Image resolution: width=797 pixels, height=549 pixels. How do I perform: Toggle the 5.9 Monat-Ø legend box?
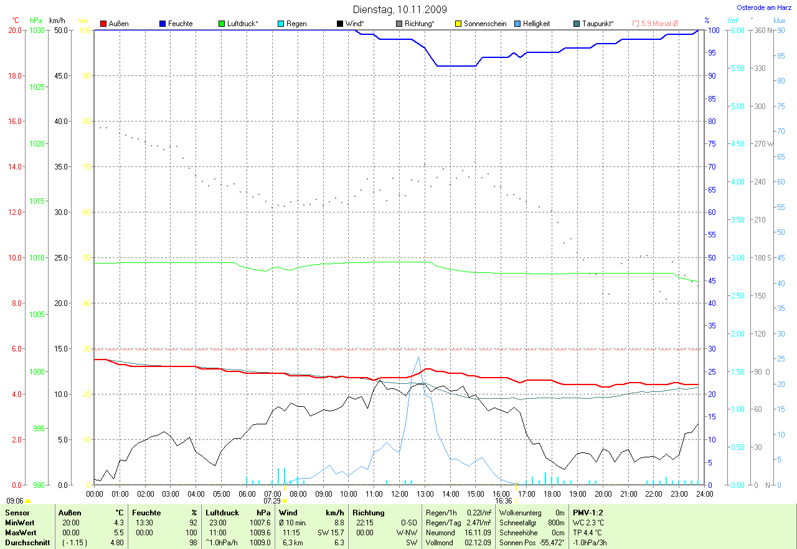(x=636, y=24)
